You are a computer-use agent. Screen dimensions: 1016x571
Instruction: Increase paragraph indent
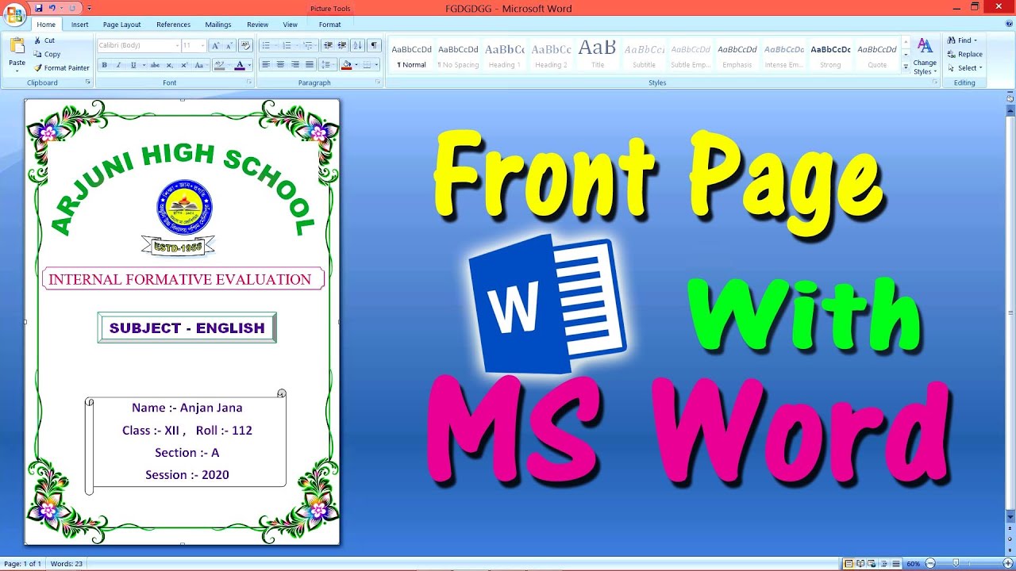point(342,46)
